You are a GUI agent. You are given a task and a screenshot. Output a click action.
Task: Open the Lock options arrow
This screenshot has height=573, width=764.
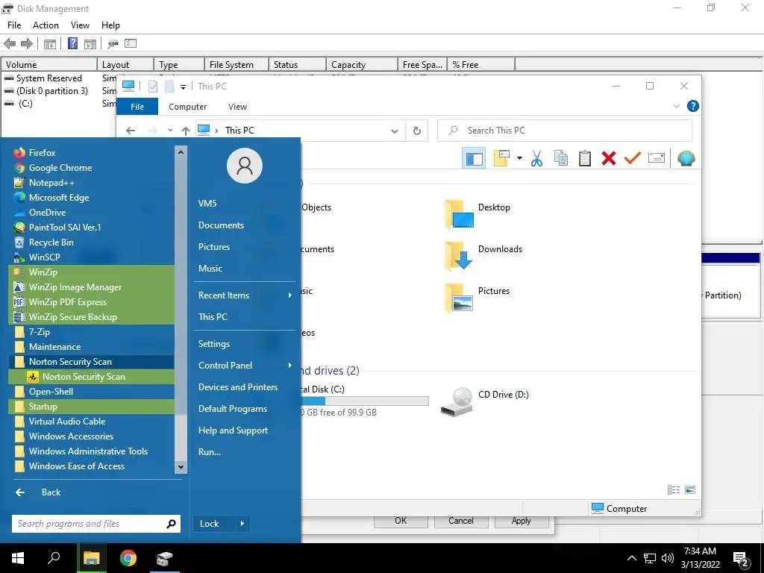pyautogui.click(x=242, y=524)
